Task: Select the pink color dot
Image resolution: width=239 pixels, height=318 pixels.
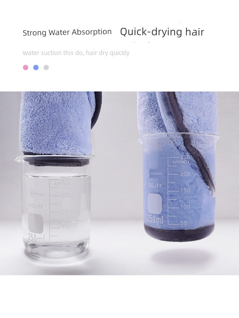Action: [x=25, y=67]
